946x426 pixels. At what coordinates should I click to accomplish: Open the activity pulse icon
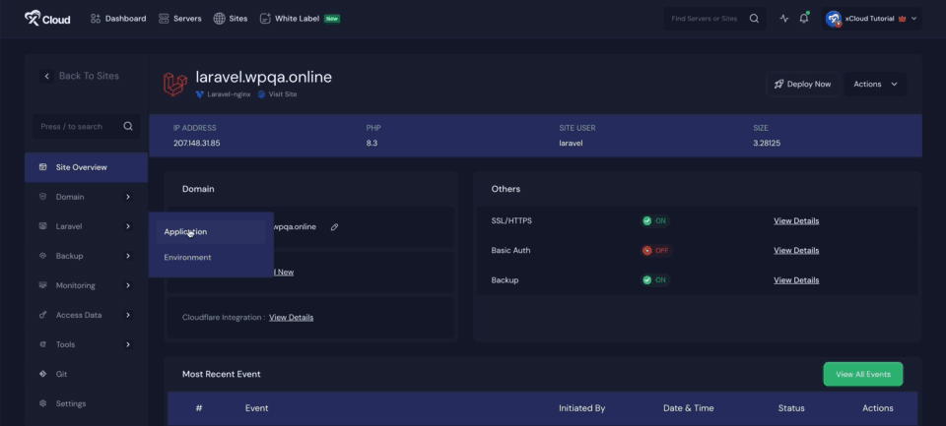point(784,19)
